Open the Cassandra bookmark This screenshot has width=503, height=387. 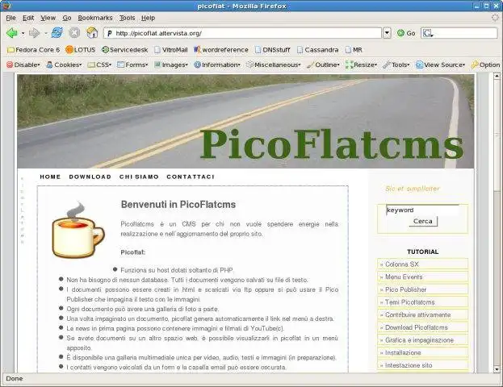pyautogui.click(x=317, y=50)
